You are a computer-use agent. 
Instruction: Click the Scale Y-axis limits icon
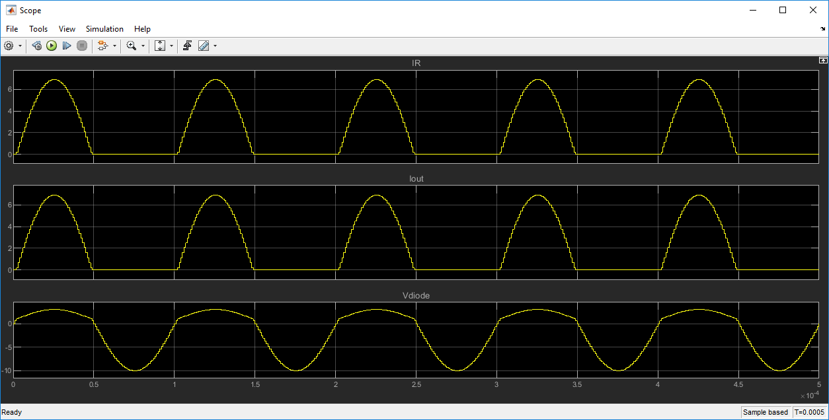pyautogui.click(x=160, y=46)
